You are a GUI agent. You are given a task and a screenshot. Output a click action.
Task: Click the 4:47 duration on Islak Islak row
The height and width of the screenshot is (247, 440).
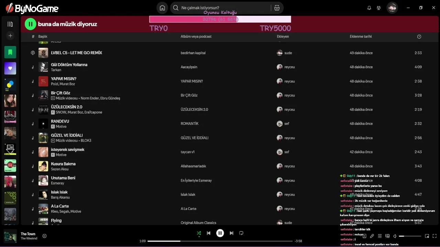pos(418,195)
